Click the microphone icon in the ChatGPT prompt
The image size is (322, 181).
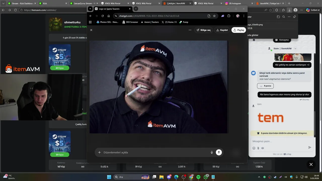[x=212, y=152]
